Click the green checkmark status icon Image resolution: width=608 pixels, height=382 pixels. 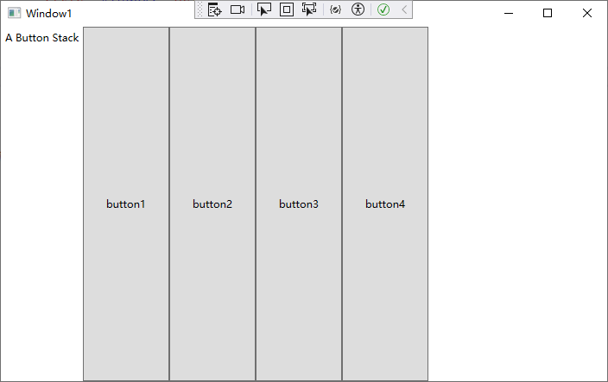coord(383,9)
